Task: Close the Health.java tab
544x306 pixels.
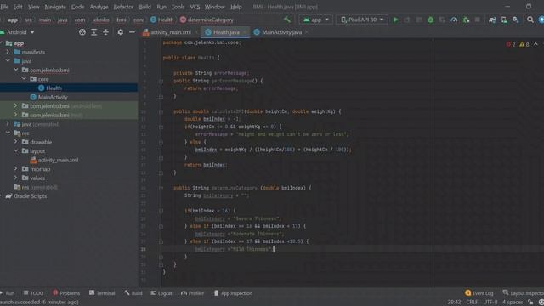Action: (x=246, y=32)
